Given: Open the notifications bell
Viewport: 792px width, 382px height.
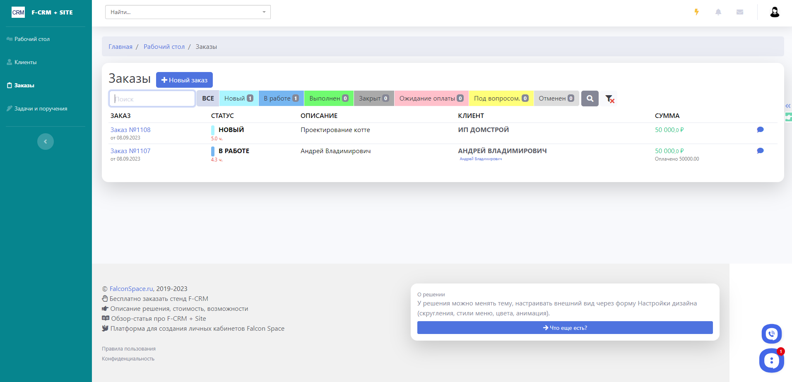Looking at the screenshot, I should tap(718, 12).
